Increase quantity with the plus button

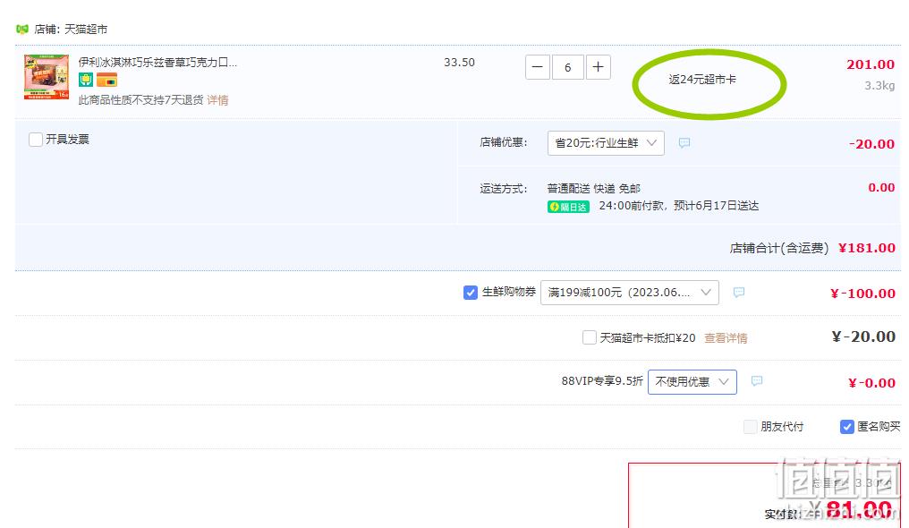(599, 67)
